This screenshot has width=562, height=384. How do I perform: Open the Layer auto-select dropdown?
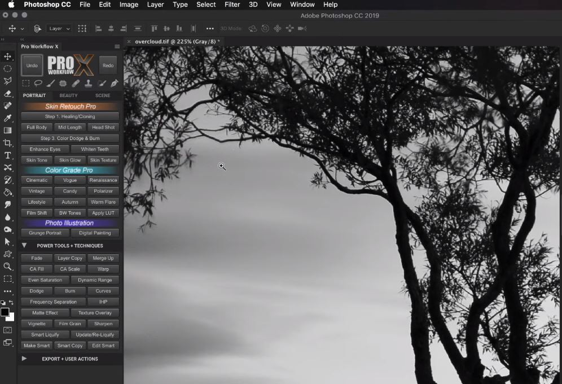tap(59, 28)
